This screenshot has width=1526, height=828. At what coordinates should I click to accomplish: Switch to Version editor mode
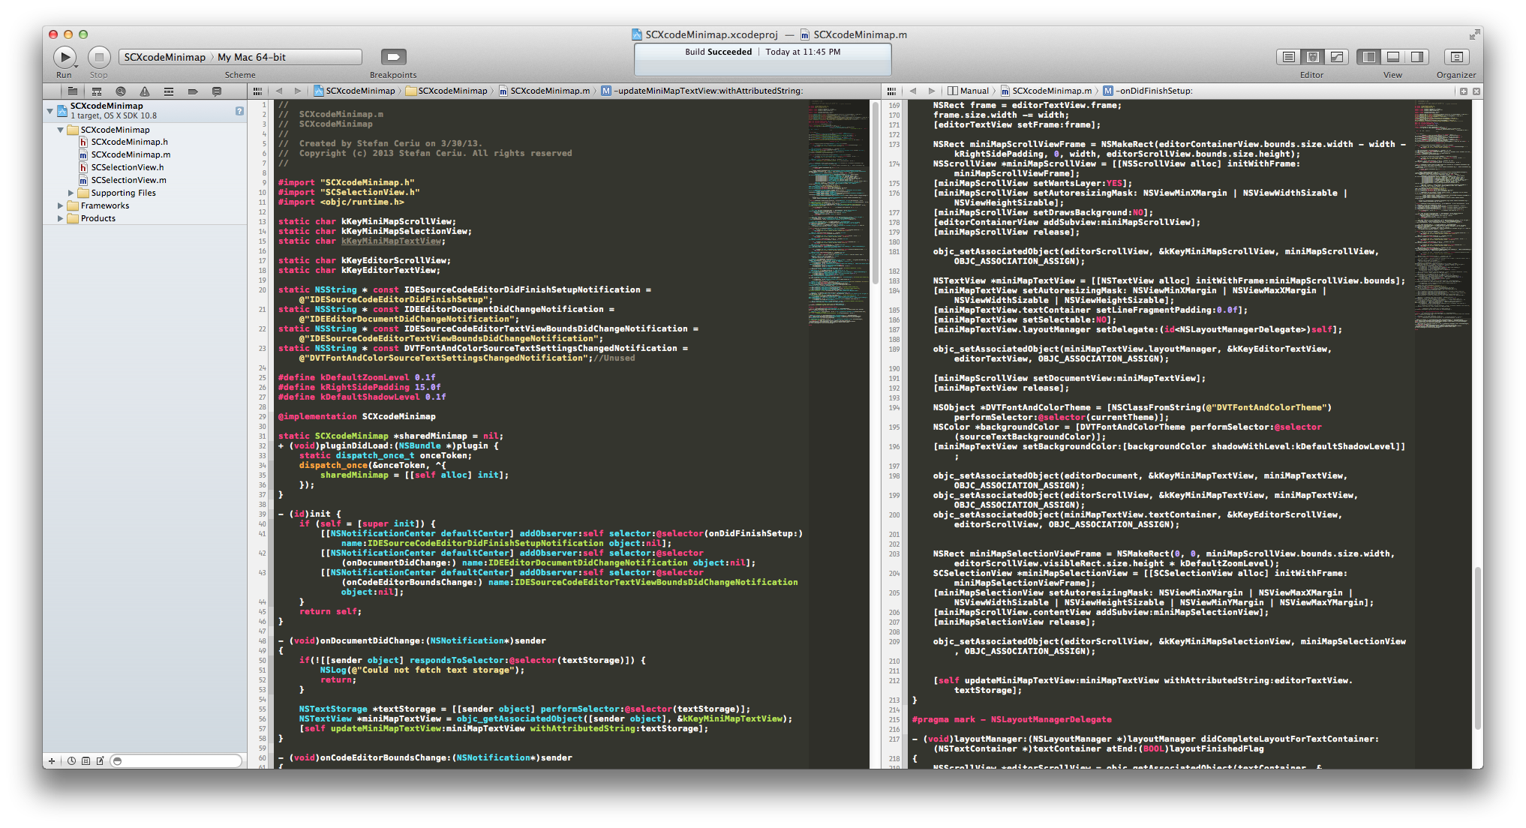(x=1336, y=57)
